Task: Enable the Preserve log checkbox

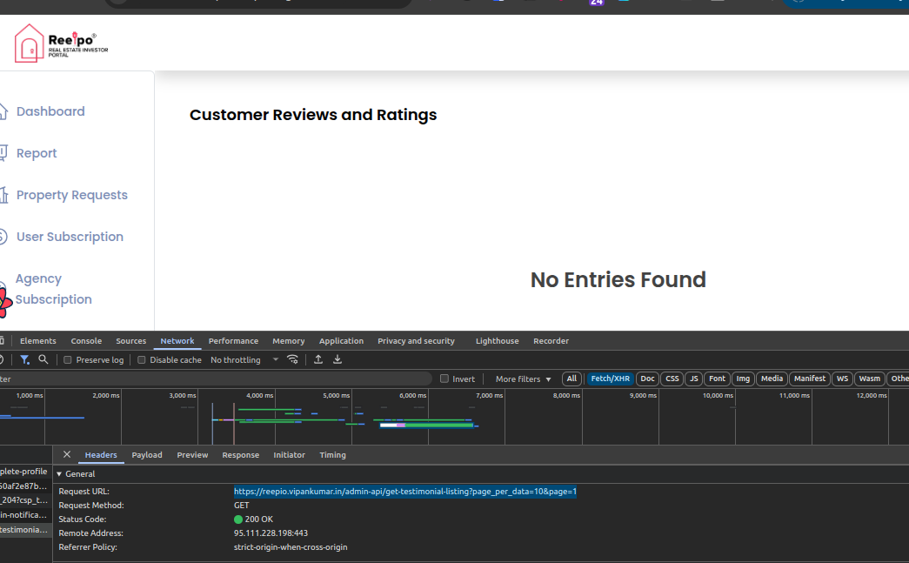Action: 68,360
